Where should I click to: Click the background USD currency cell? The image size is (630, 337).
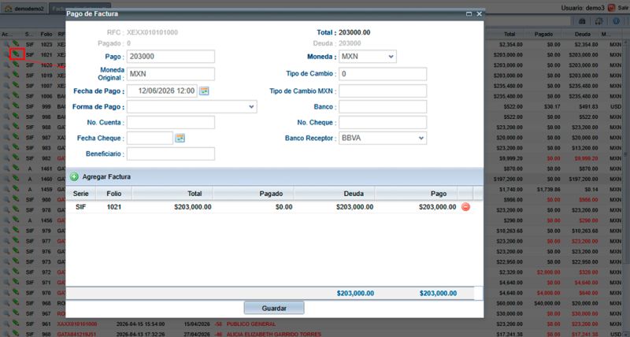tap(615, 106)
